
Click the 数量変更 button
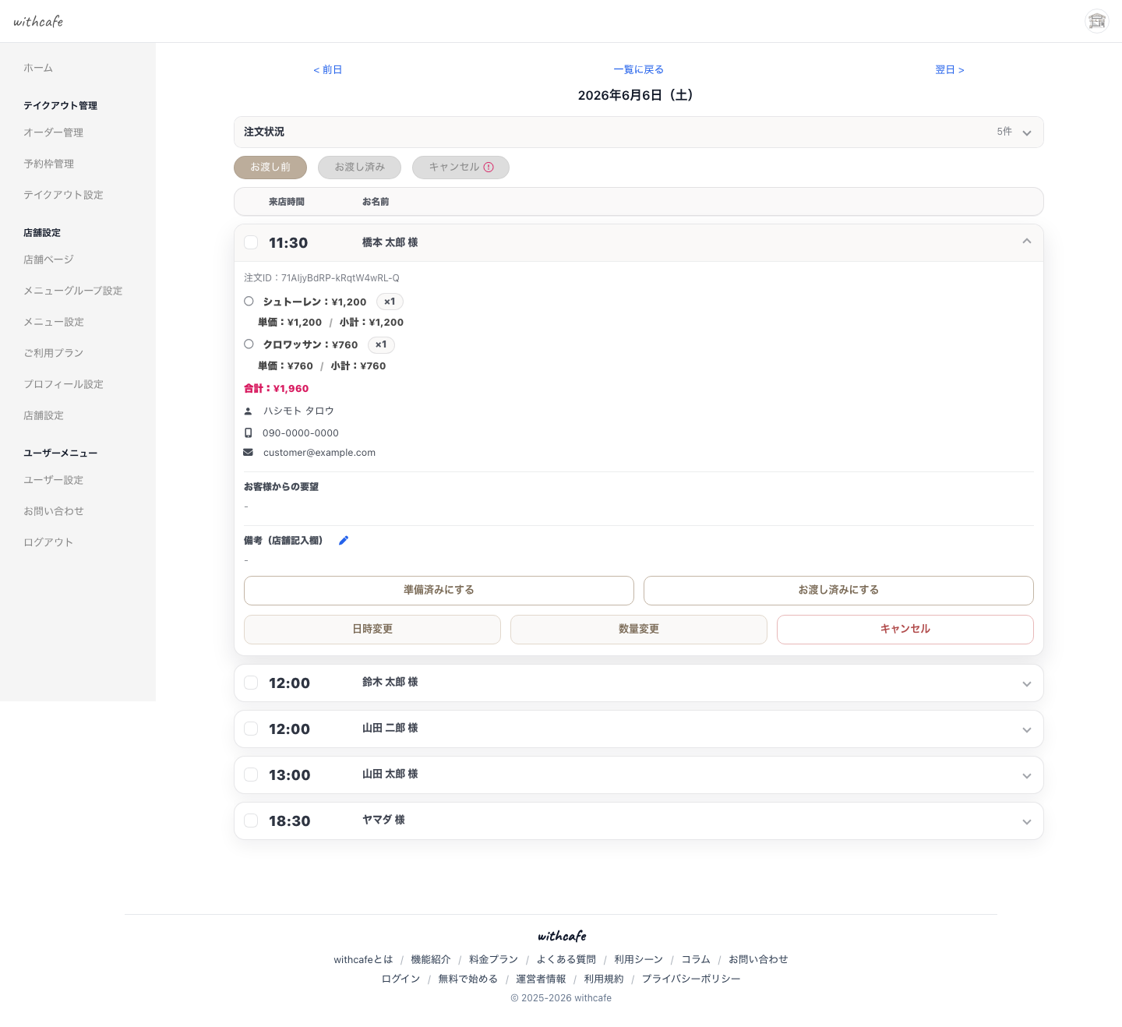tap(639, 630)
